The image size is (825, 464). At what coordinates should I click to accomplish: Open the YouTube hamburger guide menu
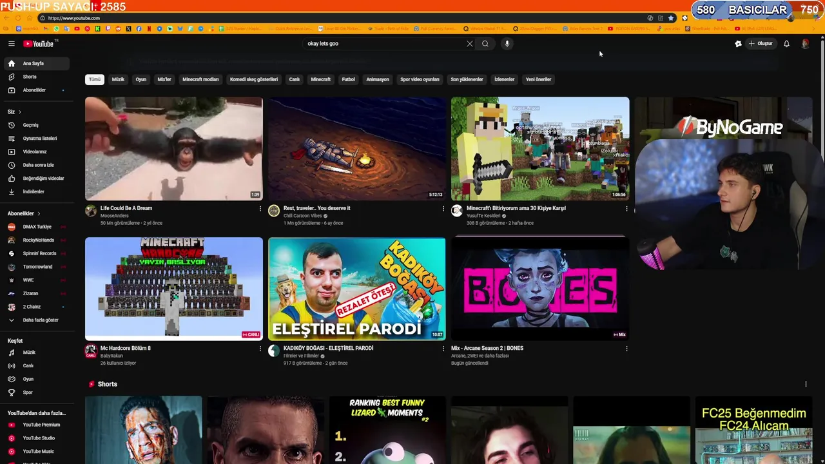coord(11,44)
